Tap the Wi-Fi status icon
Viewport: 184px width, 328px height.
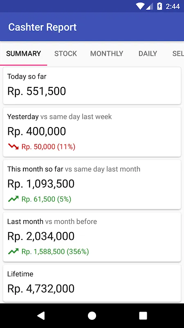click(140, 6)
